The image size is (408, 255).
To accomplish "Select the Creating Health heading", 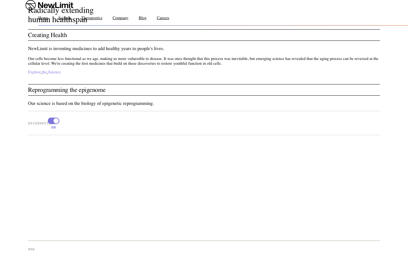I will coord(47,35).
